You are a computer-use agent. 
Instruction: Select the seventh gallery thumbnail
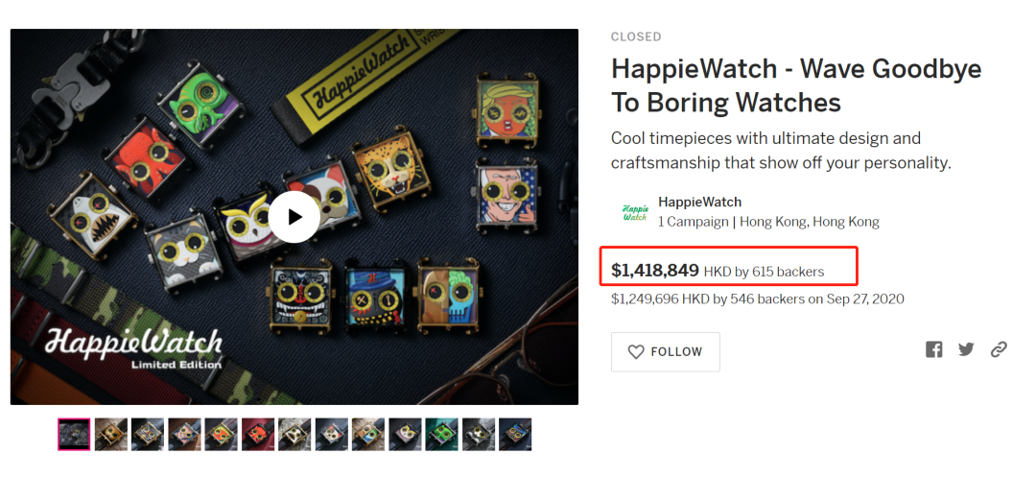(x=294, y=434)
